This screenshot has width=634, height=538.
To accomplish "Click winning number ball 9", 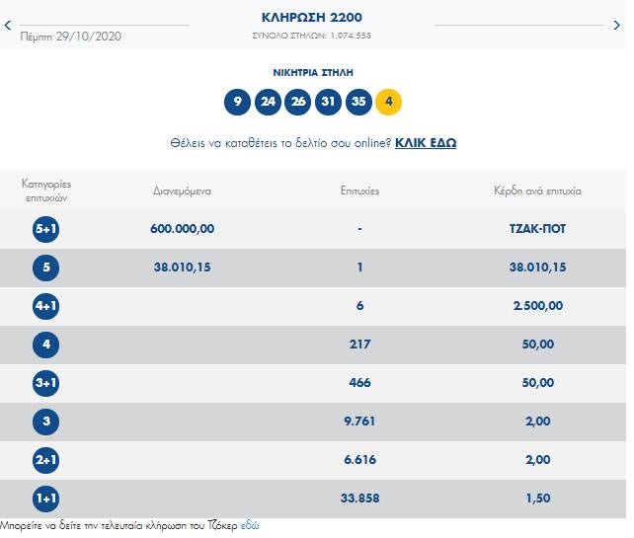I will click(x=237, y=102).
